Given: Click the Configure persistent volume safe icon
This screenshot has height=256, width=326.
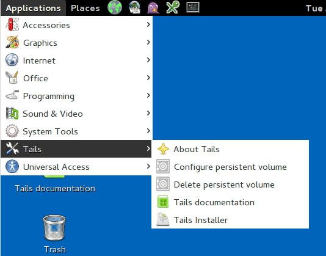Looking at the screenshot, I should 163,167.
